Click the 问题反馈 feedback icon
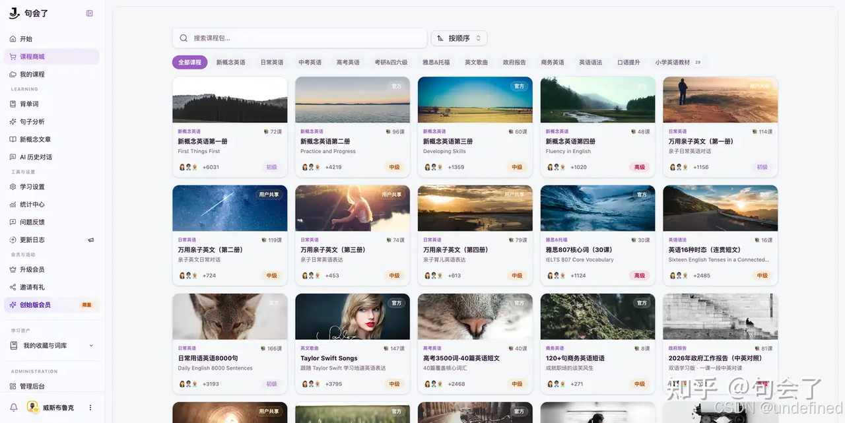 pyautogui.click(x=13, y=222)
